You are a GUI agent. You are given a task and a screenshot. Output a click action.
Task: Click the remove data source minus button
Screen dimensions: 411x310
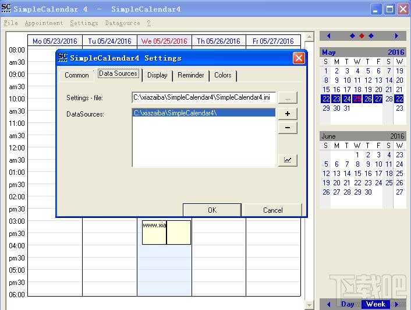288,128
